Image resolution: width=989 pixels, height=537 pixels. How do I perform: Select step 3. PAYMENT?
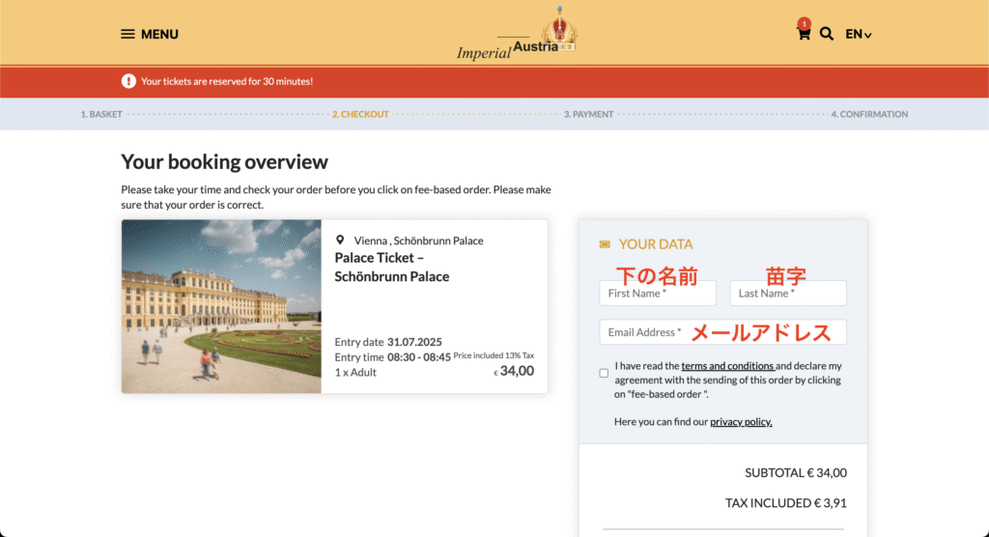click(588, 114)
